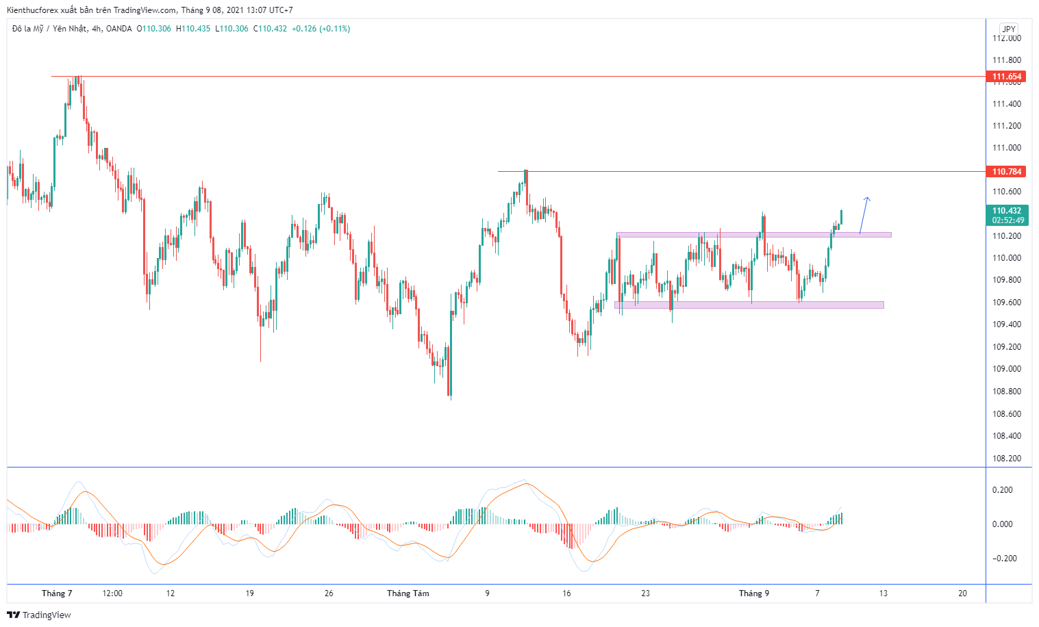Click the 108.200 price scale label
This screenshot has width=1039, height=627.
1006,459
